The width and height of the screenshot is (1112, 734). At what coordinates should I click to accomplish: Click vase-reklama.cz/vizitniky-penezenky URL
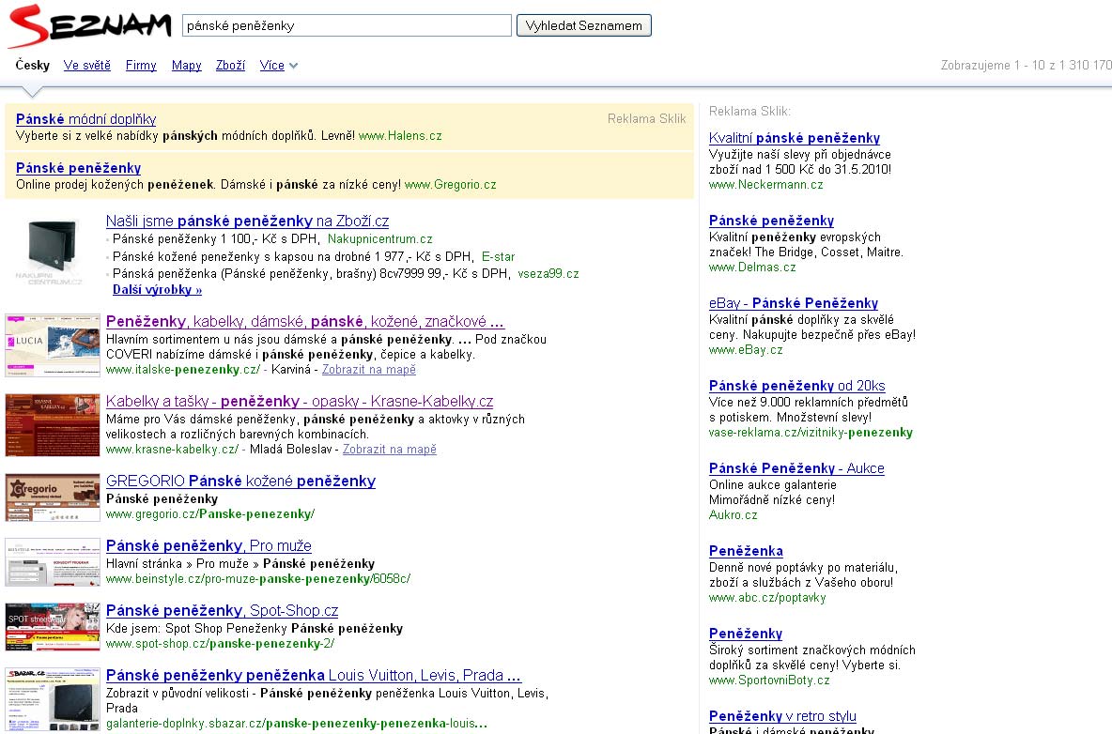[x=811, y=432]
